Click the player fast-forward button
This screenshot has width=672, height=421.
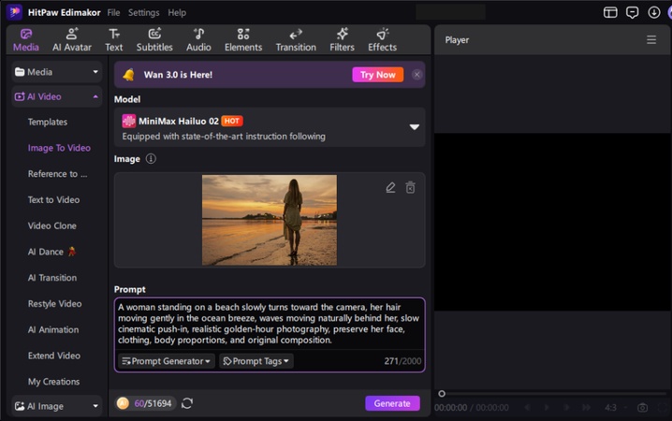(x=586, y=407)
